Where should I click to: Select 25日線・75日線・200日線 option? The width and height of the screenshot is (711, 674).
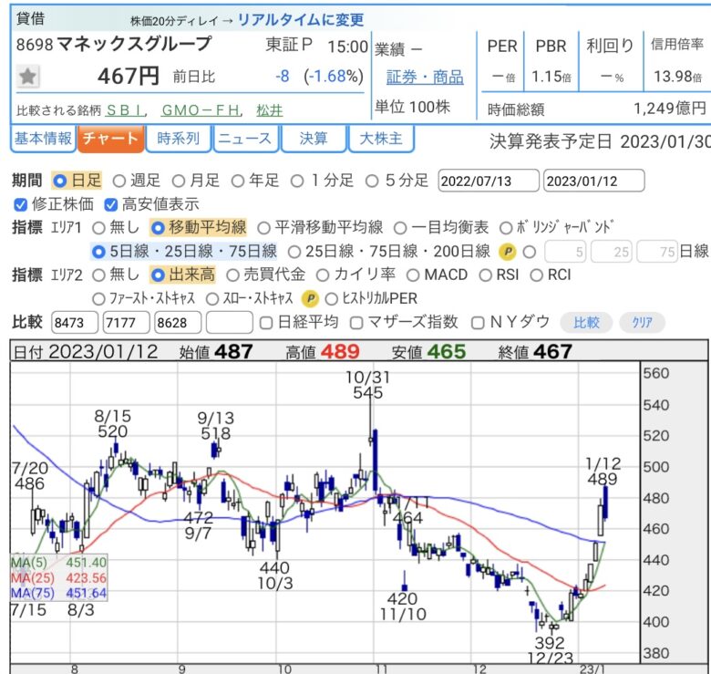(294, 252)
